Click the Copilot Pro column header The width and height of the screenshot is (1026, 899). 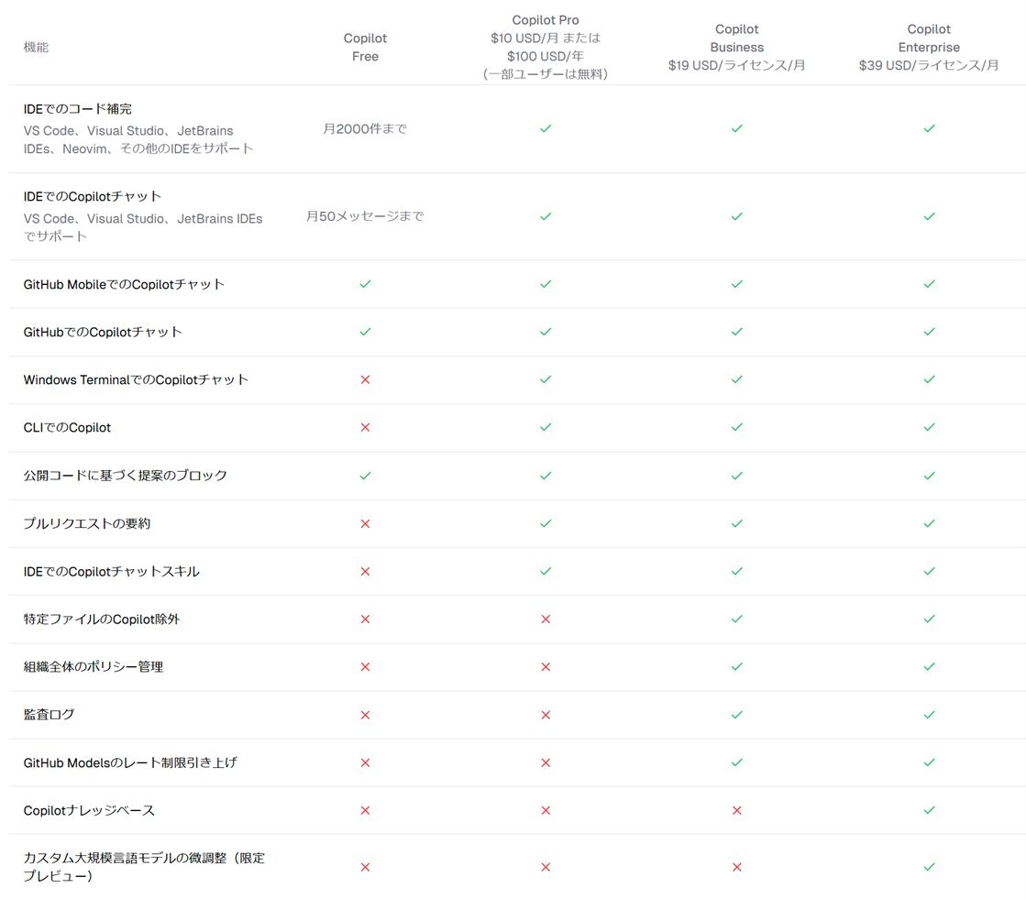[545, 47]
